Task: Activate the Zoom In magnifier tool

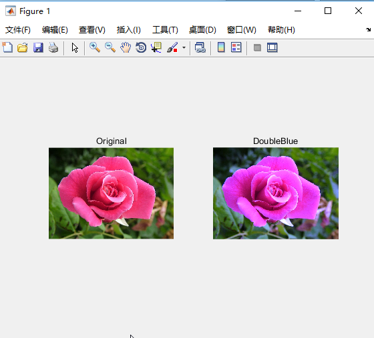Action: click(x=95, y=47)
